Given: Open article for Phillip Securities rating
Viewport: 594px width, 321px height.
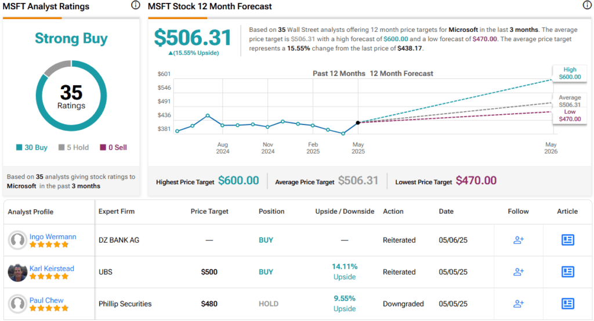Looking at the screenshot, I should click(567, 304).
